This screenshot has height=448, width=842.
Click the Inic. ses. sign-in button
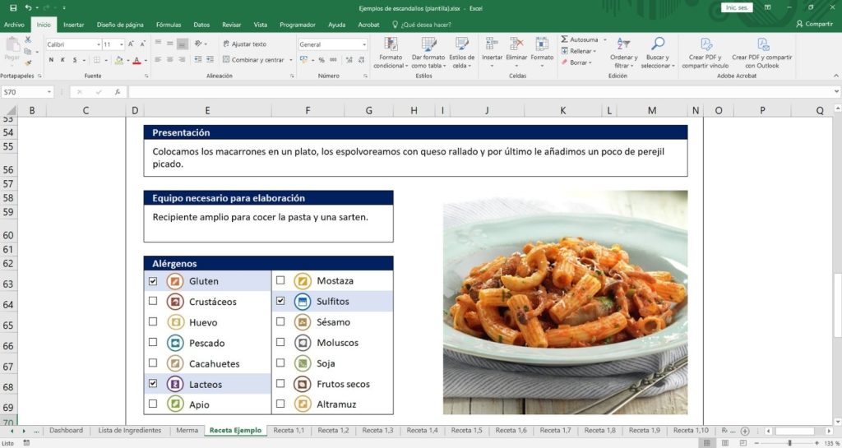tap(737, 7)
